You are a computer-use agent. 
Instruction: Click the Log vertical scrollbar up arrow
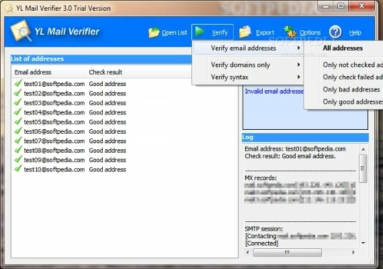coord(364,149)
